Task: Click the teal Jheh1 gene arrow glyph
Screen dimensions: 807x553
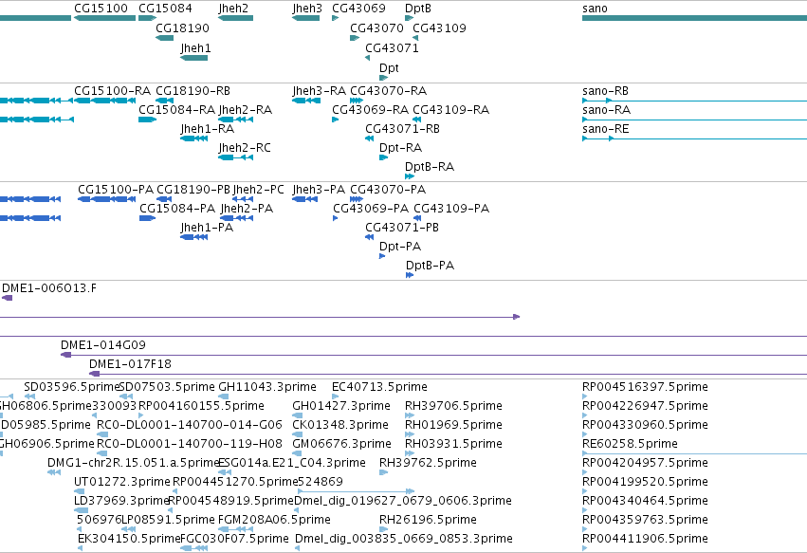Action: pyautogui.click(x=194, y=58)
